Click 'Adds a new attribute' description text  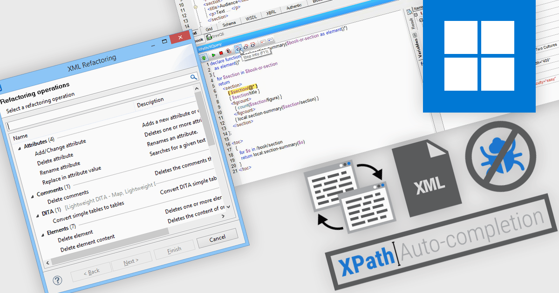(x=170, y=119)
